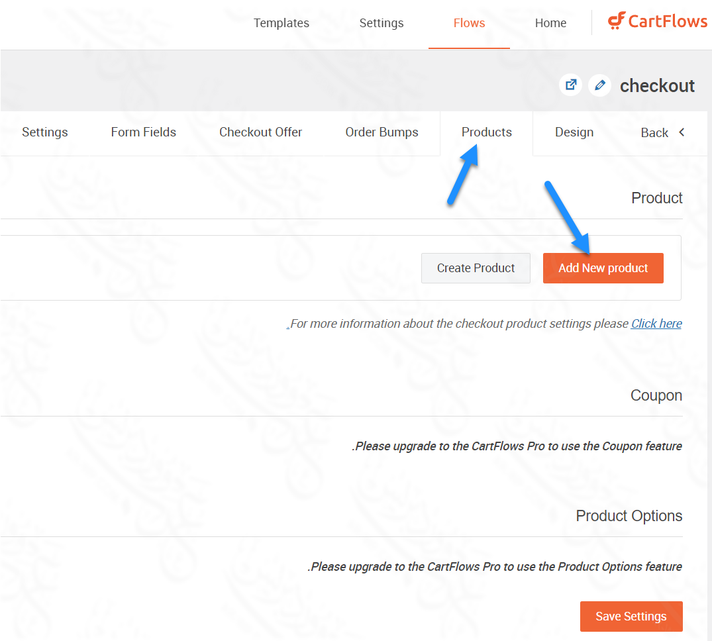
Task: Open the Templates menu item
Action: point(281,23)
